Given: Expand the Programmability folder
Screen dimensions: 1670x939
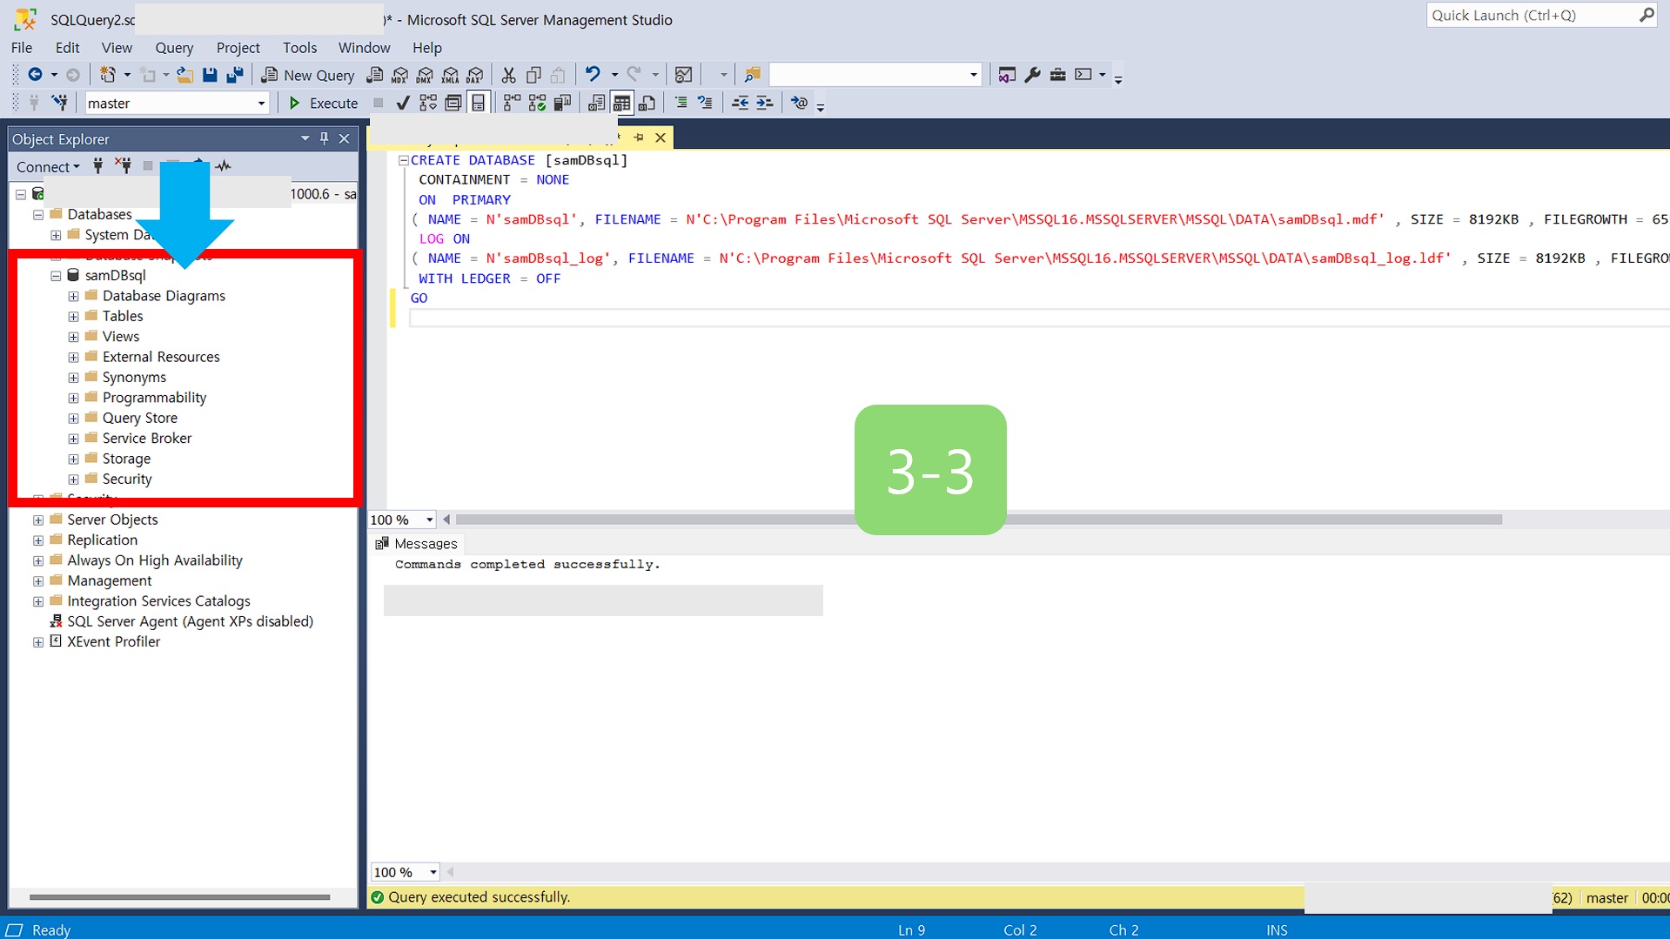Looking at the screenshot, I should [74, 398].
